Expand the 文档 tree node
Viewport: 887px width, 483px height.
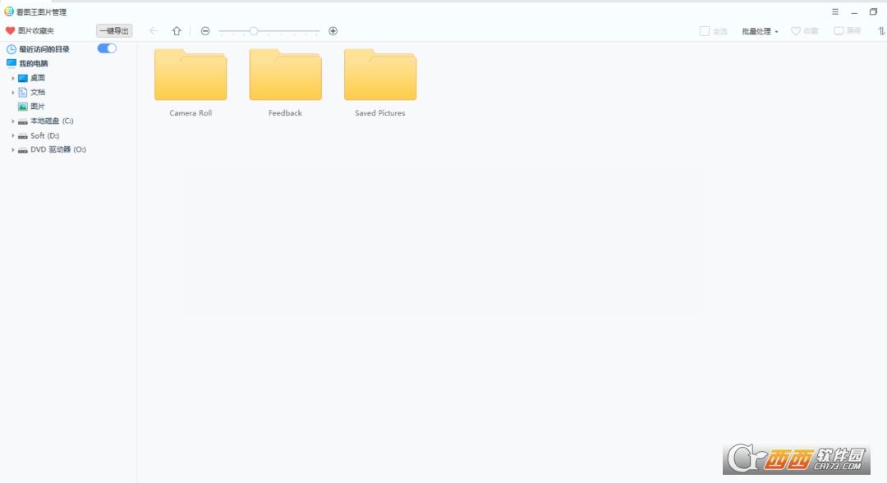13,92
